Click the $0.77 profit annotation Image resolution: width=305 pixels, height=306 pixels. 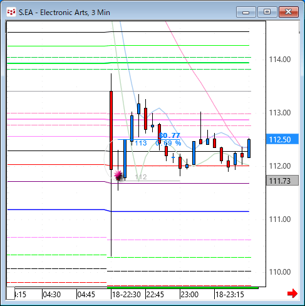[169, 135]
